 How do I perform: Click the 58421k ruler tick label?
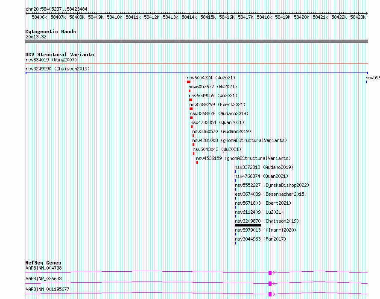pyautogui.click(x=320, y=17)
